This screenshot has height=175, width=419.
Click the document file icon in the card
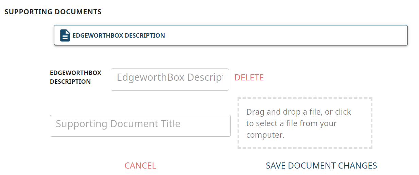point(65,35)
